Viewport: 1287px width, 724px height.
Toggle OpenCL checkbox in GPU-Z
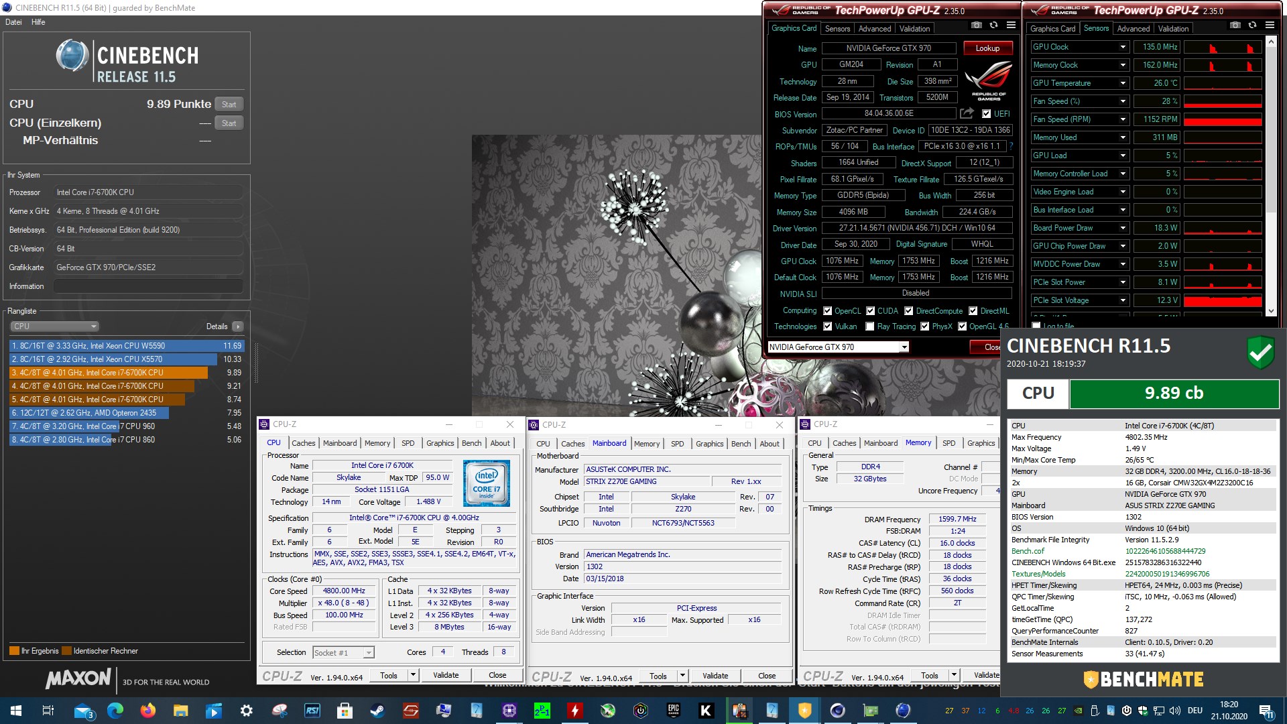[827, 311]
